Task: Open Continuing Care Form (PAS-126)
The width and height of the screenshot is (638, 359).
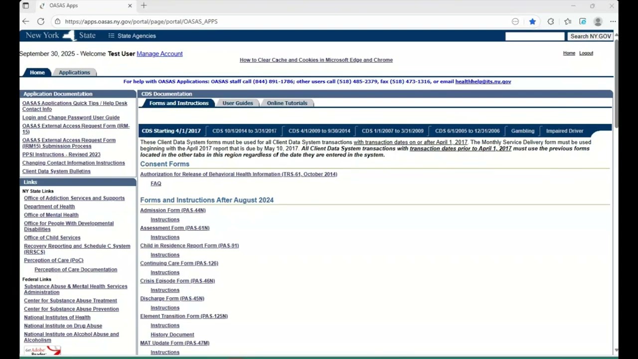Action: click(179, 263)
